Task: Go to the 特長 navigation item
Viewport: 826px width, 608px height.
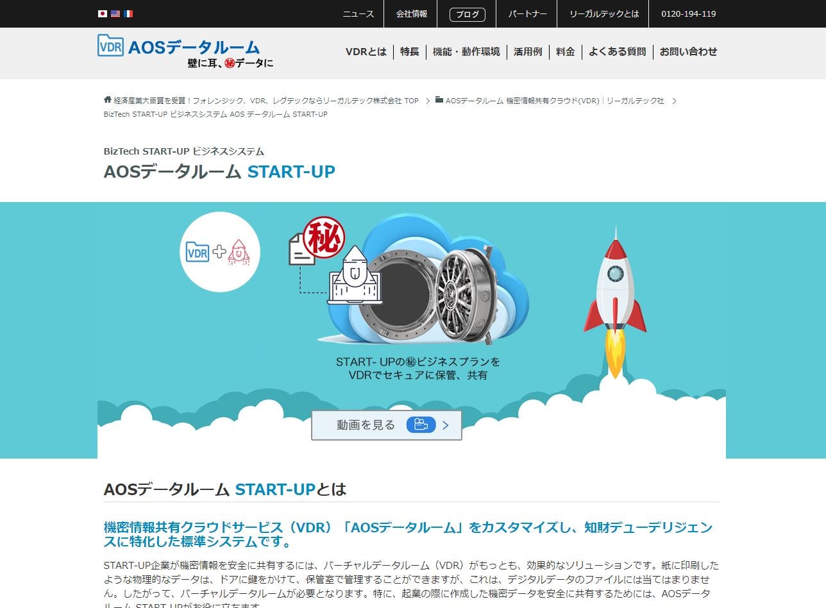Action: [x=410, y=52]
